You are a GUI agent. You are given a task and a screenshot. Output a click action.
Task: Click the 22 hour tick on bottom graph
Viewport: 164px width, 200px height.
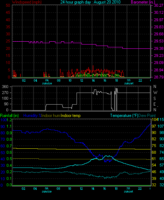click(x=140, y=189)
